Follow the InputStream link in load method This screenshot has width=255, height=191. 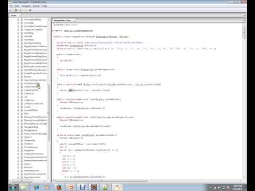pos(103,117)
